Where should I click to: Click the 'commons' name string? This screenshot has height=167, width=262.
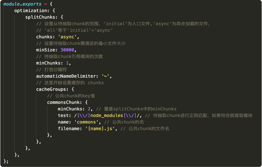[90, 122]
